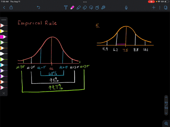The height and width of the screenshot is (127, 170).
Task: Tap the 'Empirical Rule' handwritten title
Action: click(x=37, y=23)
